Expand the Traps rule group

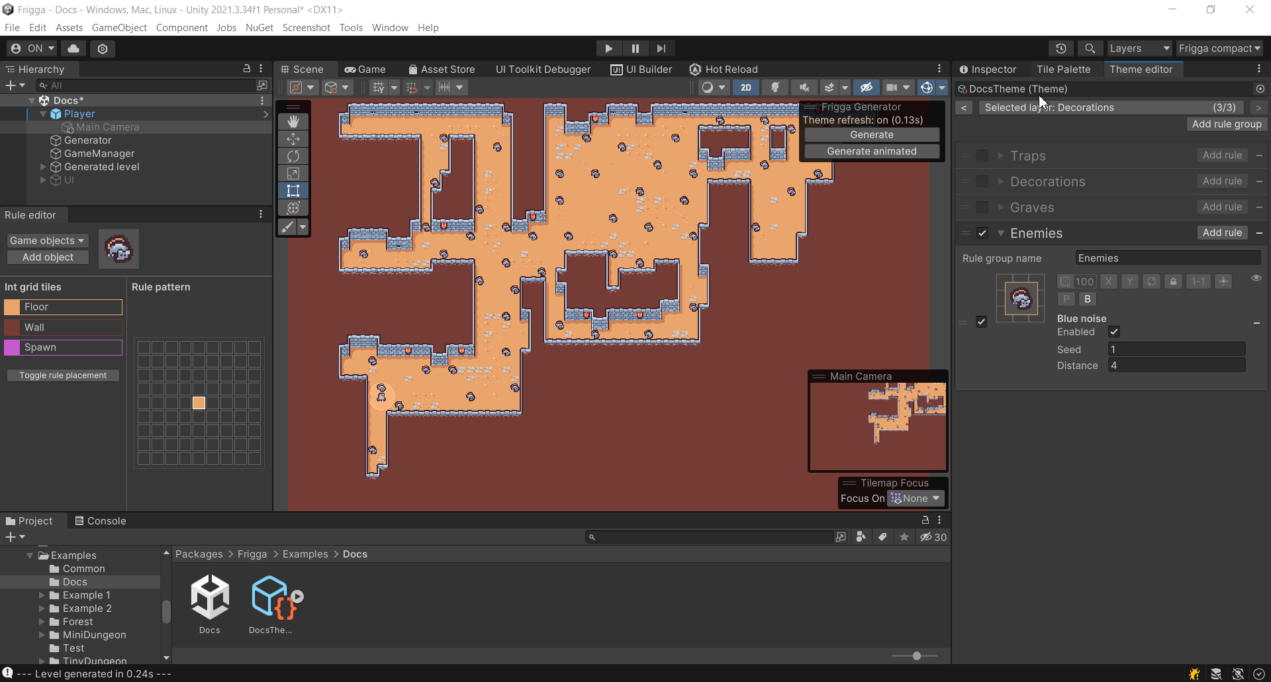pyautogui.click(x=1001, y=156)
